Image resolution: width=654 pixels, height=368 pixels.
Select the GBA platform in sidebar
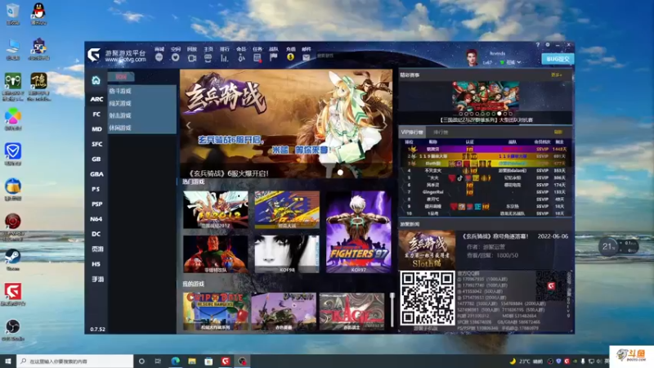[x=96, y=174]
